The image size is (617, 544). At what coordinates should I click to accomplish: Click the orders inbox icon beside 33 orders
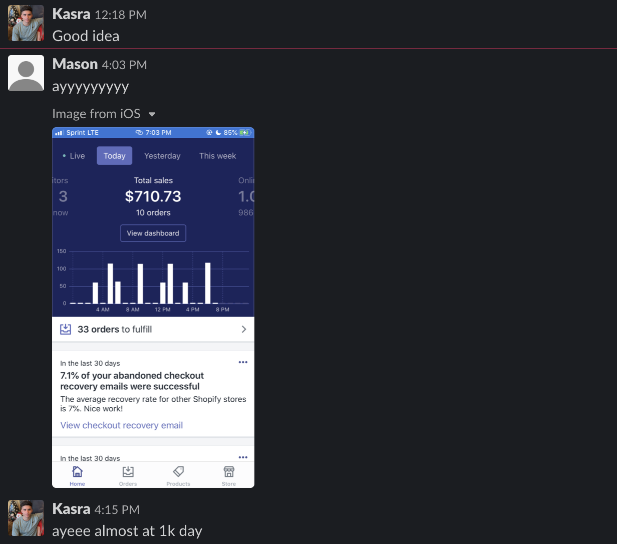pos(66,329)
